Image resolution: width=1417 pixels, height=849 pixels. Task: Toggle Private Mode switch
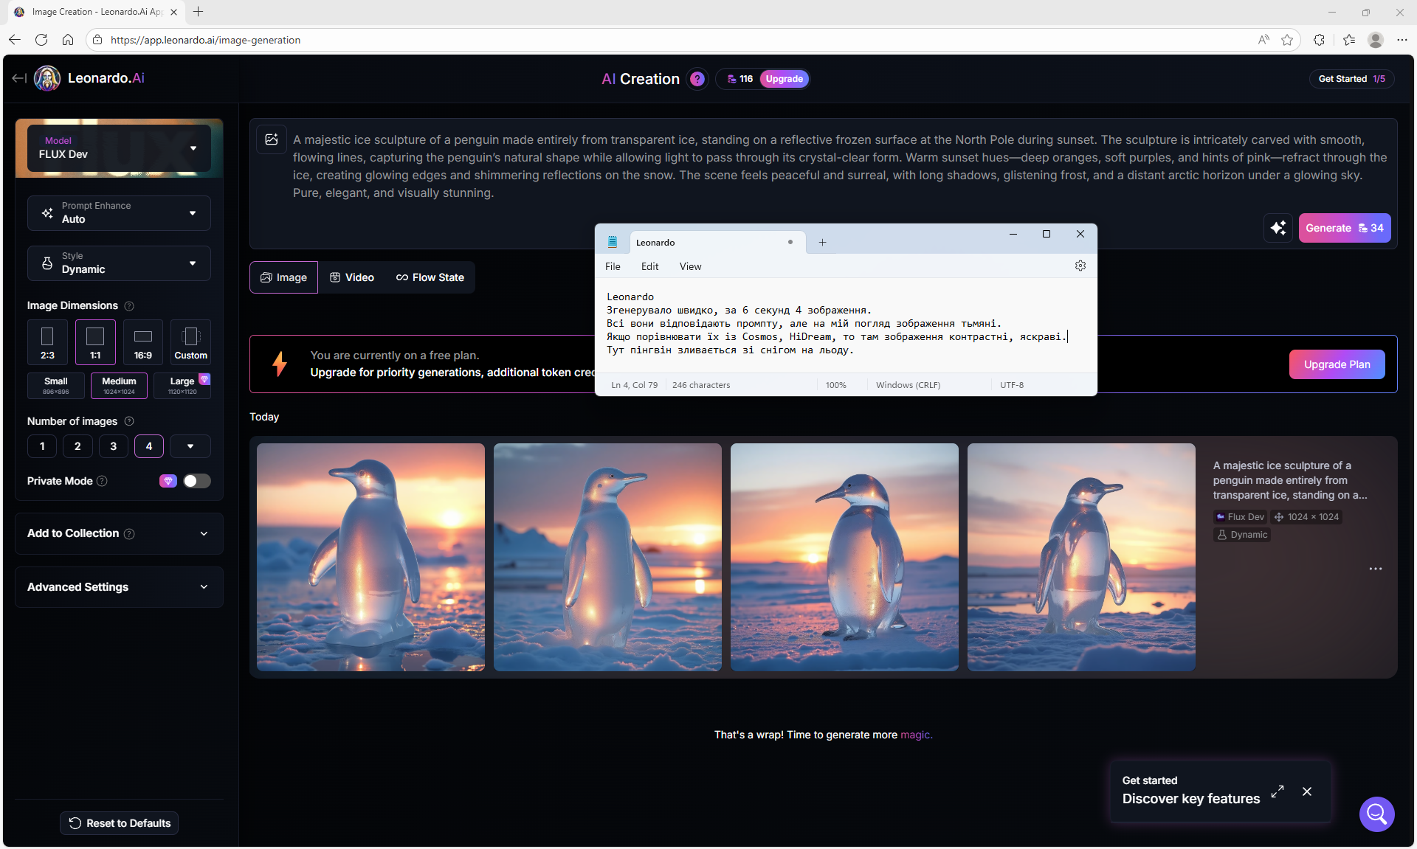pos(196,481)
